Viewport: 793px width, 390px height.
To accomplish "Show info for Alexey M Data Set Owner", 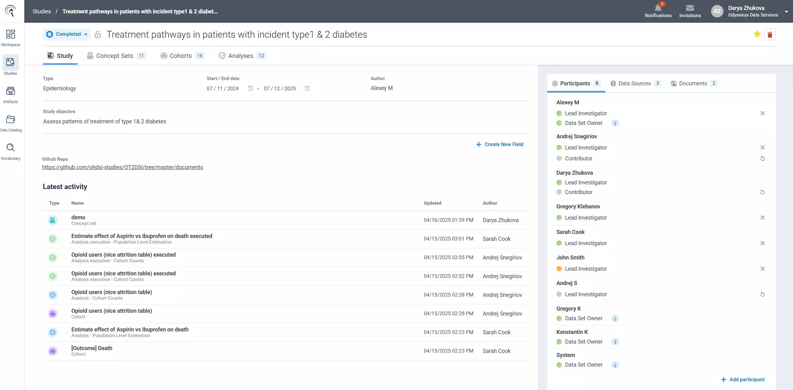I will point(615,123).
